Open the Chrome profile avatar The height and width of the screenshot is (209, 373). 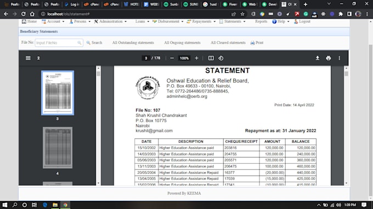358,14
